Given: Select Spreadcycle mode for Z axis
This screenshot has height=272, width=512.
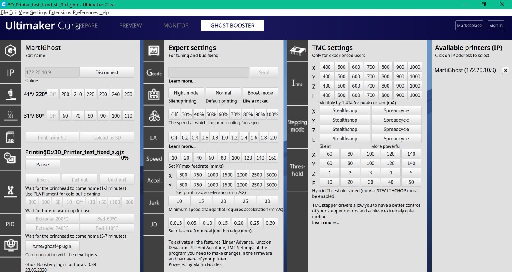Looking at the screenshot, I should (x=396, y=129).
